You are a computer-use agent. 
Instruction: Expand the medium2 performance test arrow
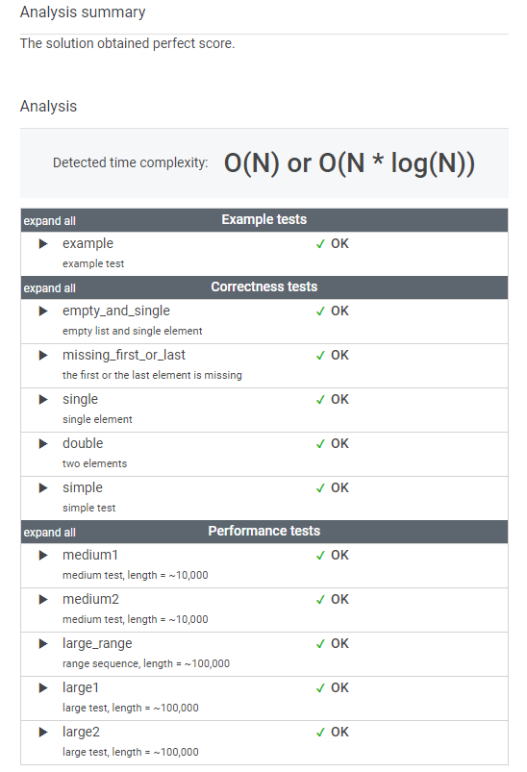(43, 599)
